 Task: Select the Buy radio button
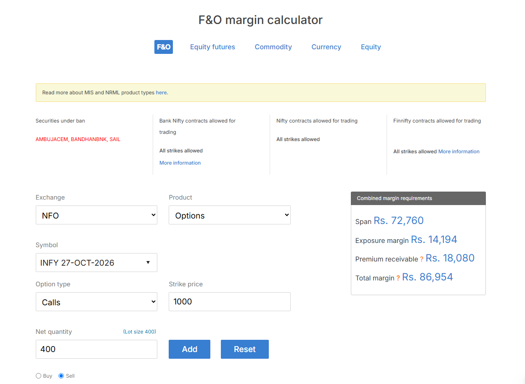click(x=39, y=376)
